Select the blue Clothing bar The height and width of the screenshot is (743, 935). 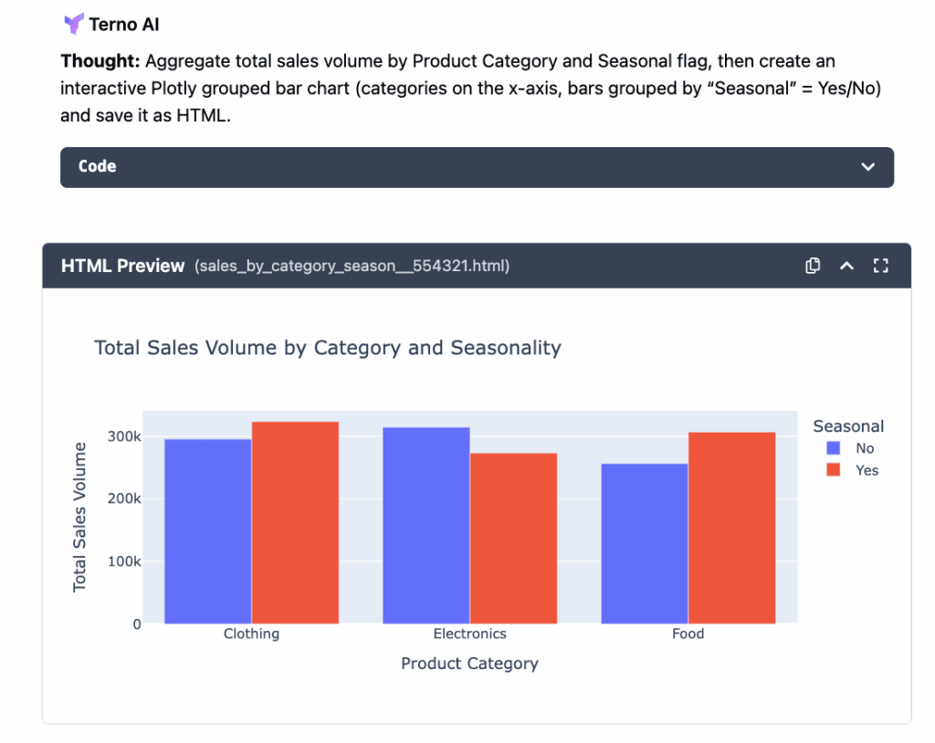(207, 531)
